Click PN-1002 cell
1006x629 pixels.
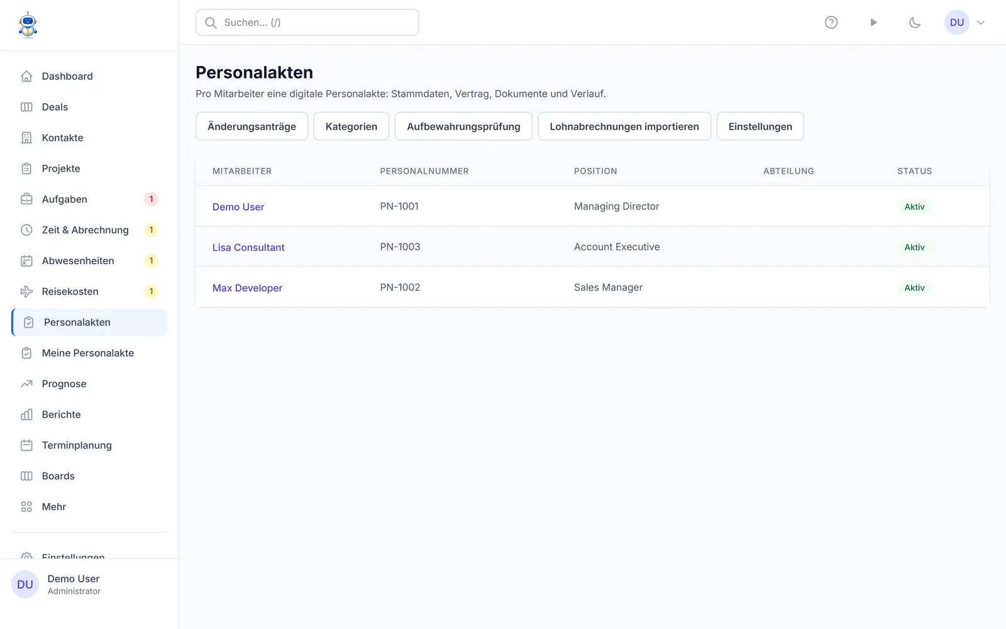tap(400, 287)
